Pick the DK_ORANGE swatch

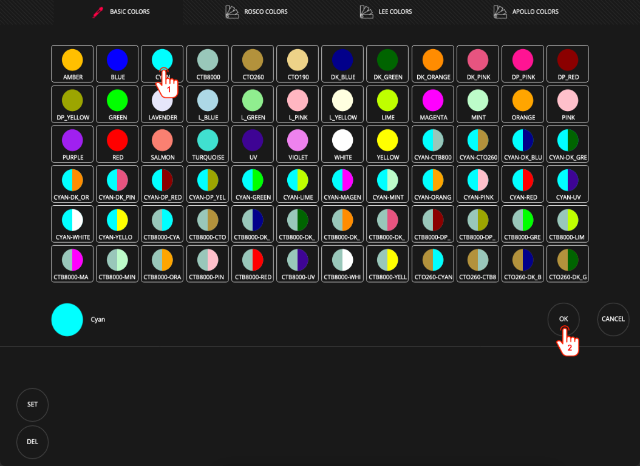click(x=433, y=64)
